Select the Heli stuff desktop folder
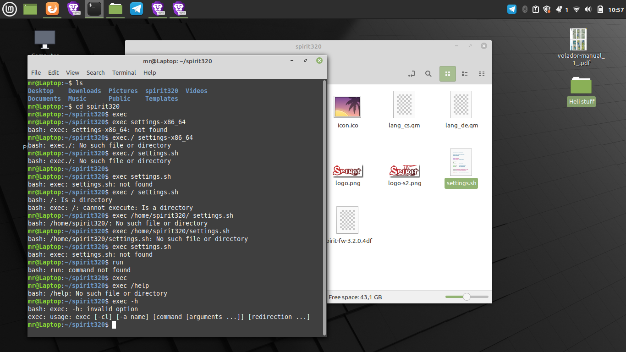Viewport: 626px width, 352px height. coord(581,91)
